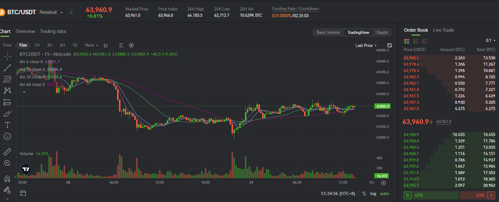Expand the More timeframes dropdown
The width and height of the screenshot is (499, 202).
[92, 45]
